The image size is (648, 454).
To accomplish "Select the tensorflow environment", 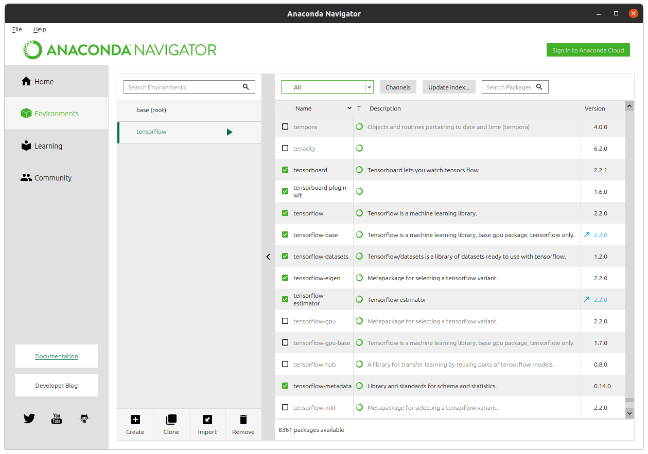I will (x=189, y=132).
